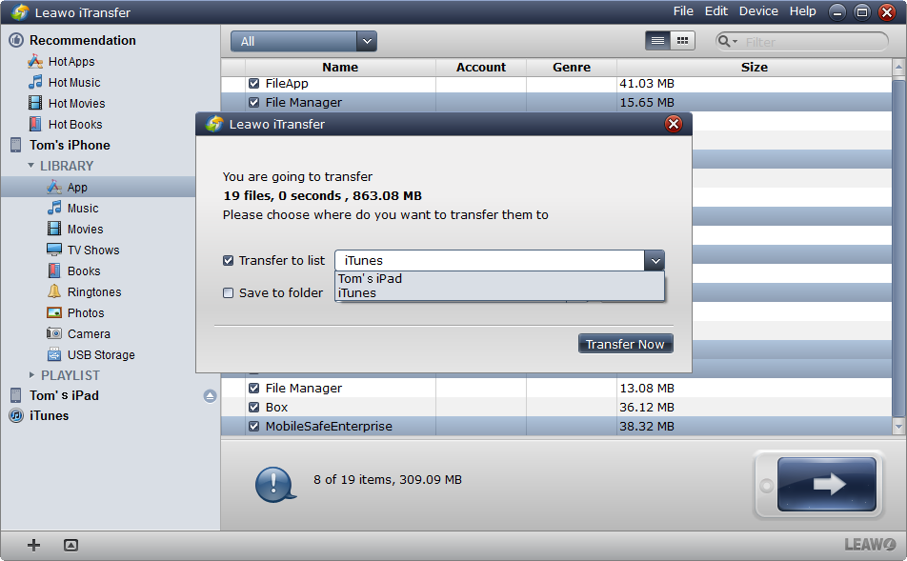Click the info exclamation bubble icon

point(275,484)
